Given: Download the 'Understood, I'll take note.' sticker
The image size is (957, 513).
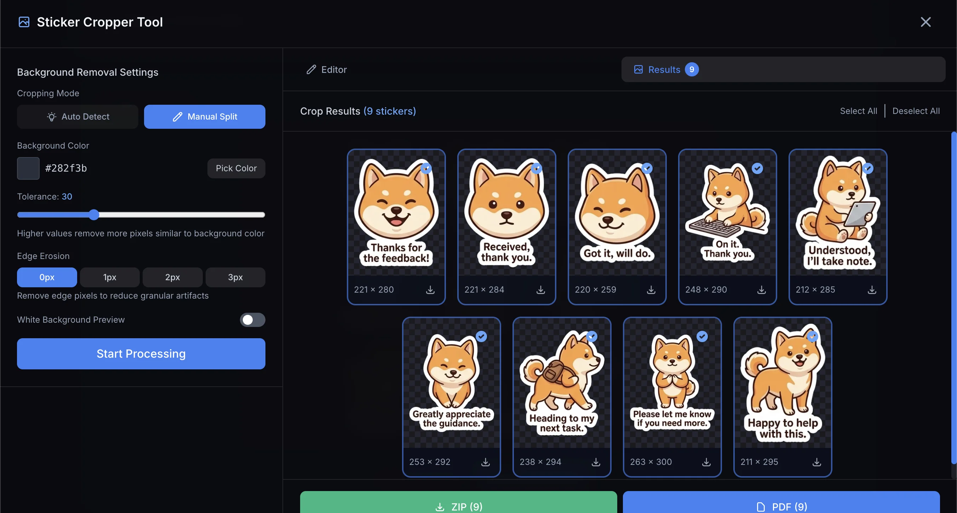Looking at the screenshot, I should [872, 290].
